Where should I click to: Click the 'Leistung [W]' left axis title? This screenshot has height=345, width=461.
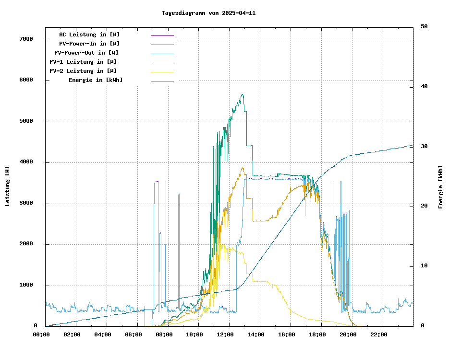[7, 186]
